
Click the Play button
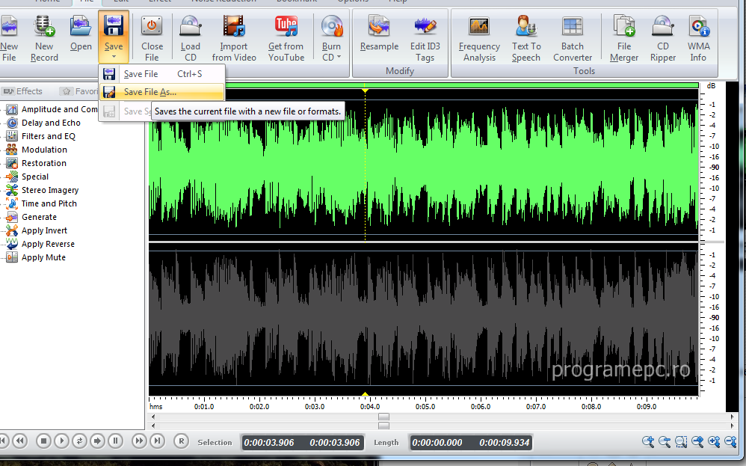61,441
